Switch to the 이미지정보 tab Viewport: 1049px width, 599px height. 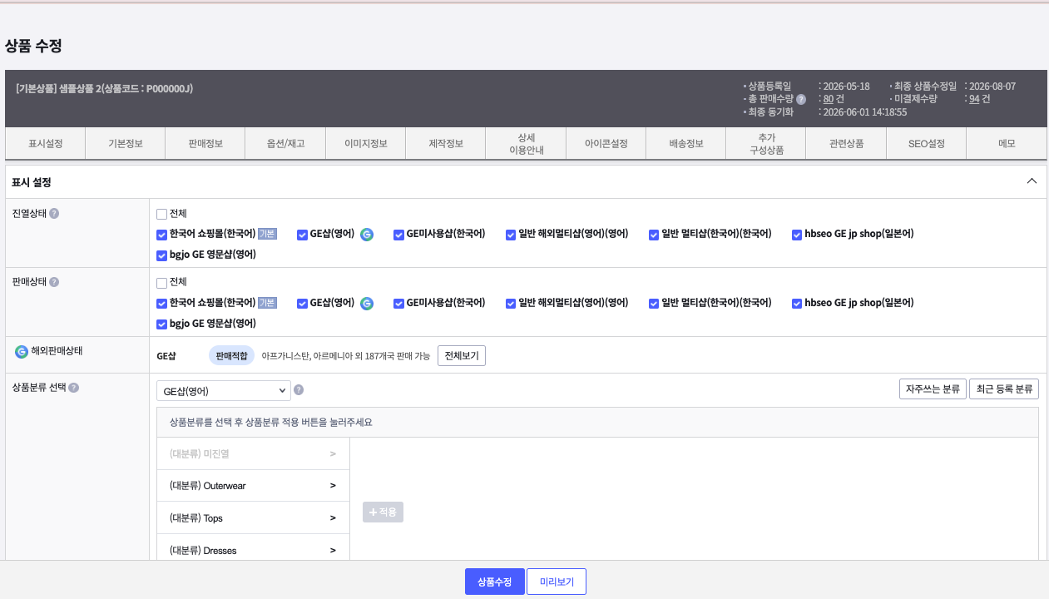pos(366,143)
